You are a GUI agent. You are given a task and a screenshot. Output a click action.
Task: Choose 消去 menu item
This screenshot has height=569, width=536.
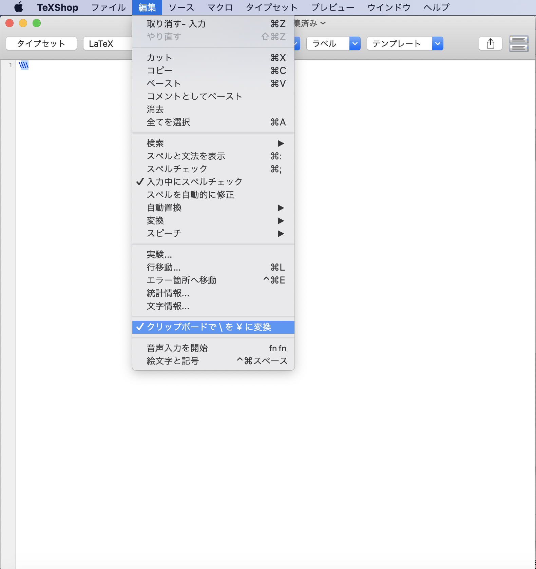213,109
